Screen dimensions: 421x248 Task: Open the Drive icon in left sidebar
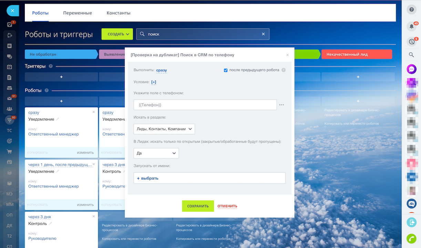[10, 88]
